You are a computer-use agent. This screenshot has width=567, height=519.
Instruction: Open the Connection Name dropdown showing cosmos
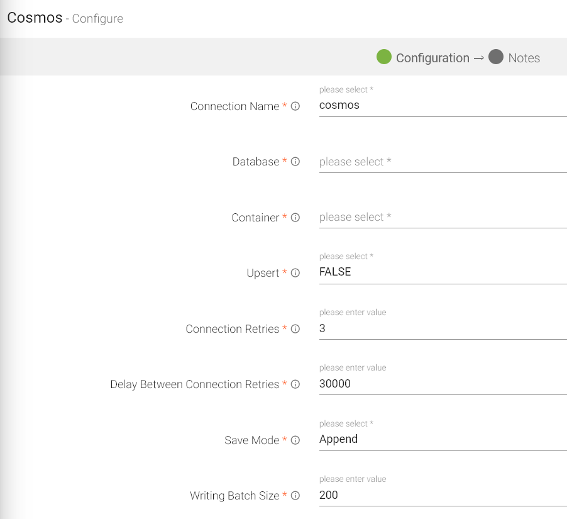pyautogui.click(x=442, y=106)
